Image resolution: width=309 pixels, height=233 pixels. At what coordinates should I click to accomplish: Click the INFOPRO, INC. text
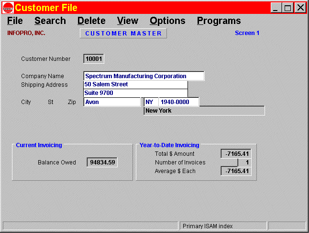point(26,33)
